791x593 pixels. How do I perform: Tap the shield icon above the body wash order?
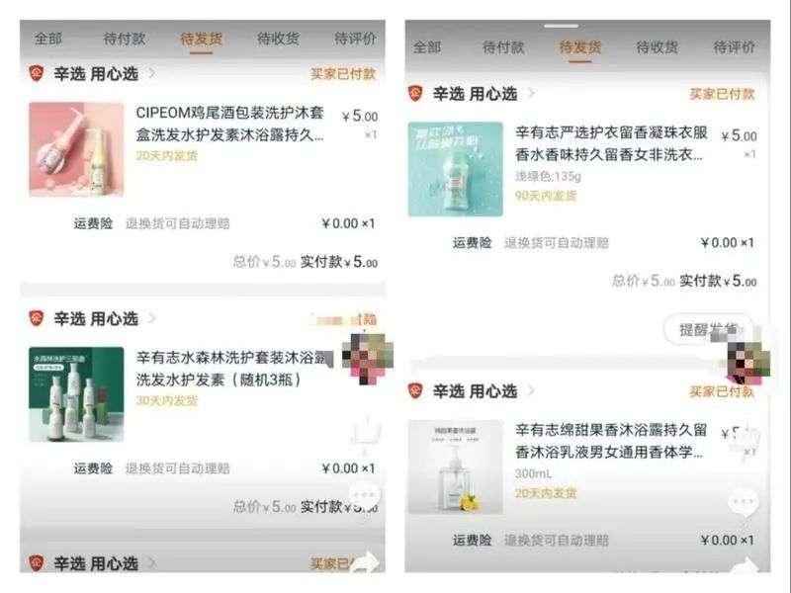pyautogui.click(x=414, y=390)
